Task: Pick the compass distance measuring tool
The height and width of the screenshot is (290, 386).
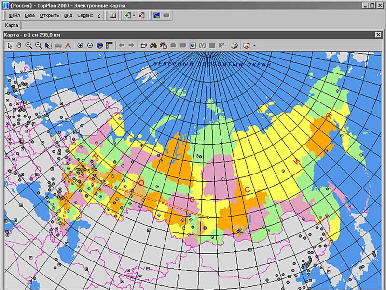Action: 68,45
